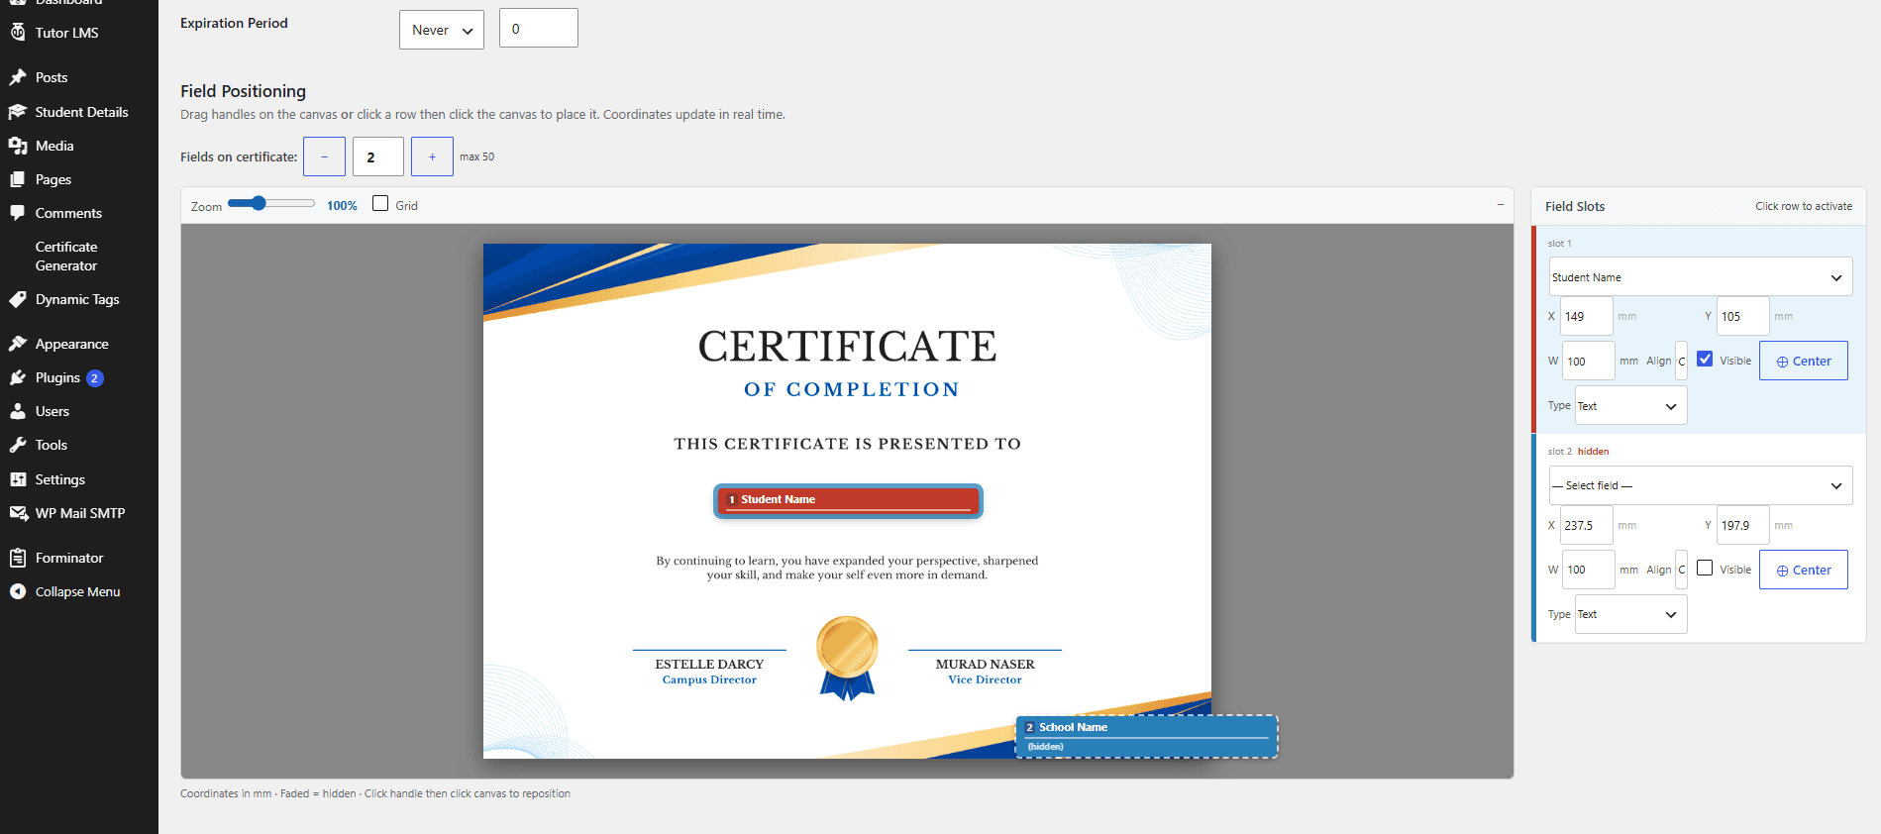Select the Student Name handle on canvas

click(848, 500)
